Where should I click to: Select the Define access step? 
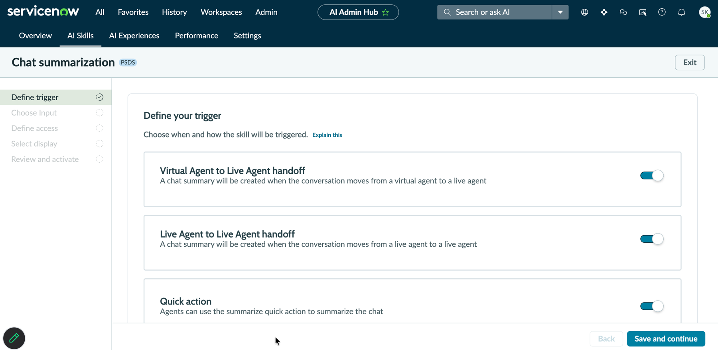point(56,128)
